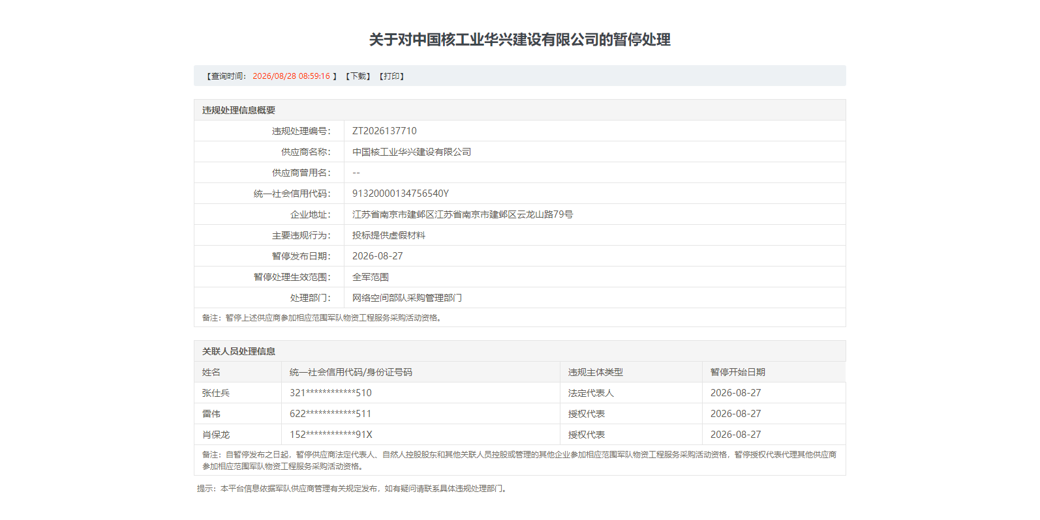The height and width of the screenshot is (520, 1040).
Task: Click violation behavior 投标提供虚假材料
Action: pyautogui.click(x=389, y=235)
